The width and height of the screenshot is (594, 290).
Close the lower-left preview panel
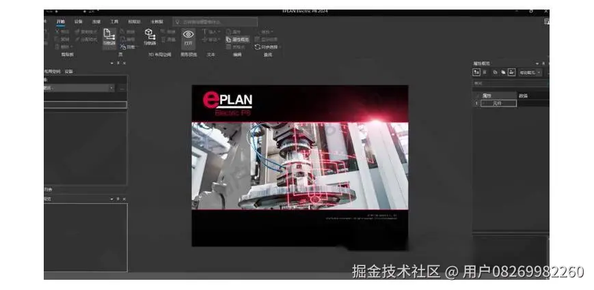coord(124,199)
